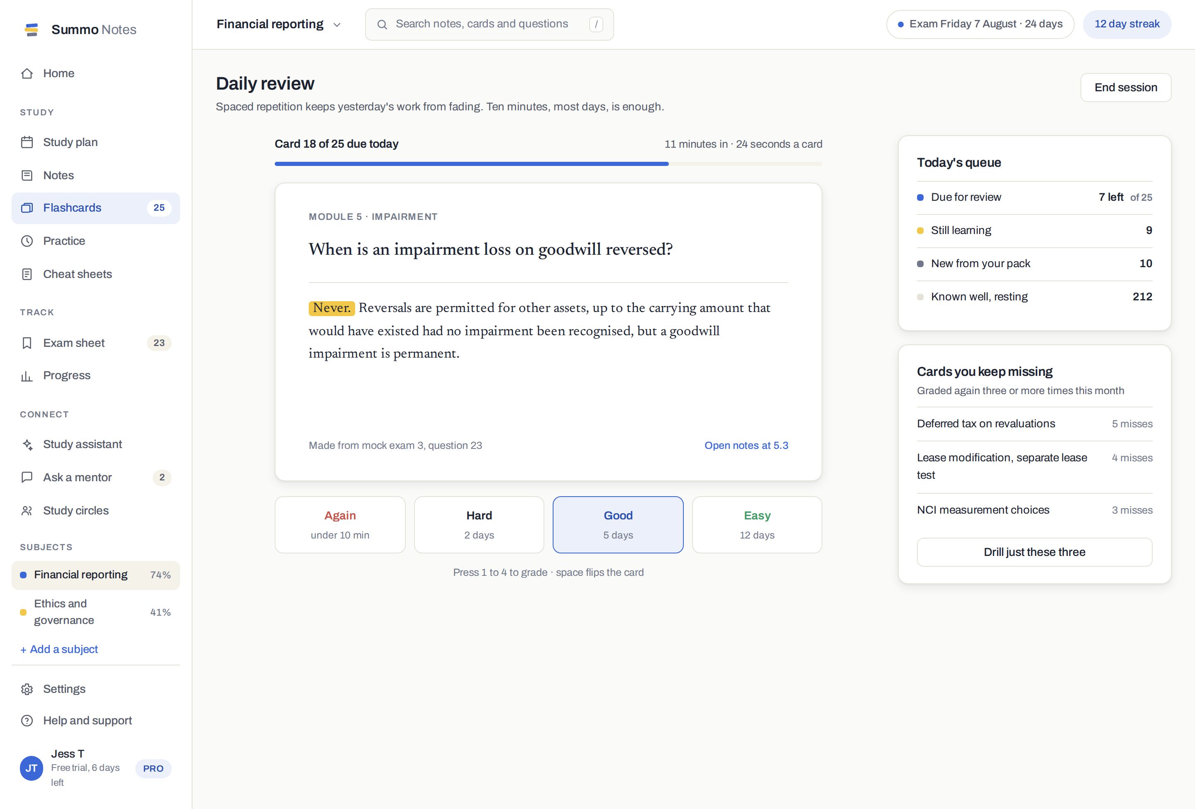Click the highlighted Never. answer text

coord(332,308)
